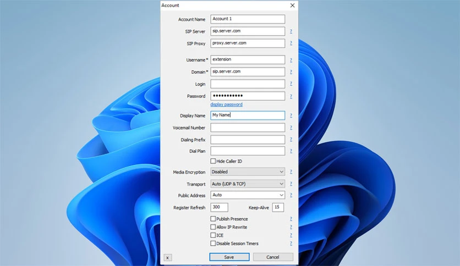Select the Username input field
The image size is (460, 266).
[248, 60]
